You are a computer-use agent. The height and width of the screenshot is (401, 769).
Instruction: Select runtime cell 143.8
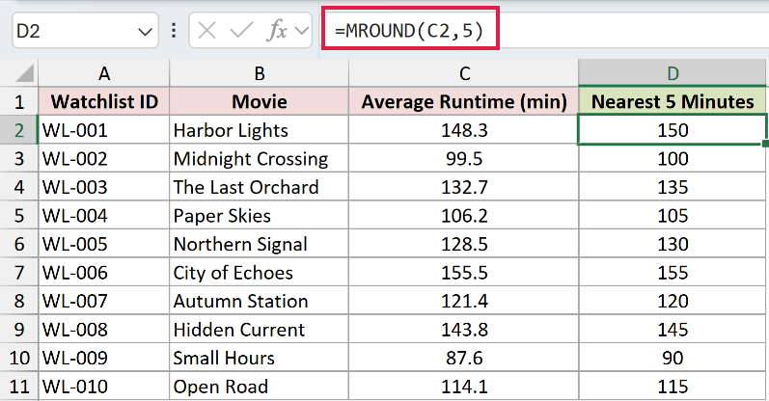pyautogui.click(x=464, y=329)
